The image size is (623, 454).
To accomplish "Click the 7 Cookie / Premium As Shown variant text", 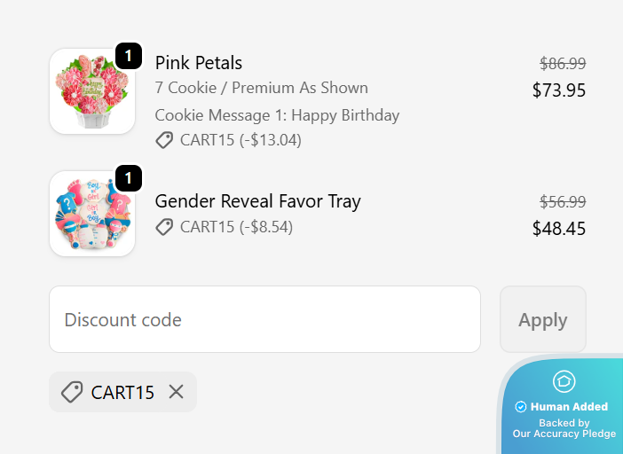I will (x=262, y=88).
